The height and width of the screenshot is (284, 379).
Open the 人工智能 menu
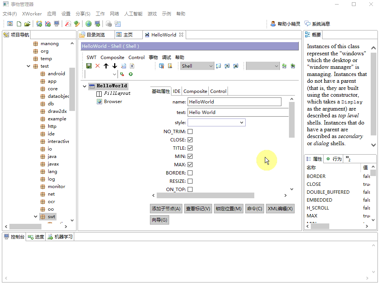133,14
